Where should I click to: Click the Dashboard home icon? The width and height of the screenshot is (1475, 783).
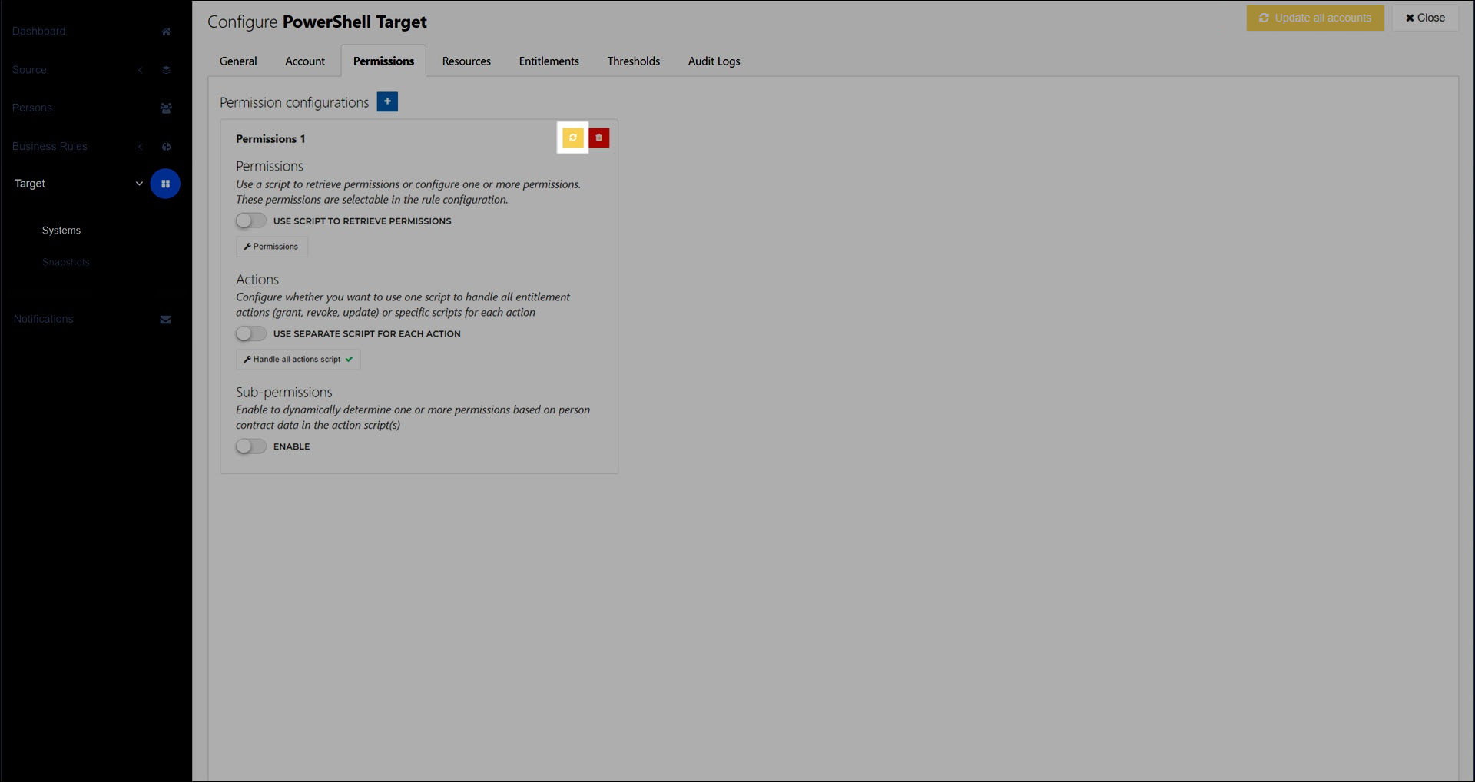(x=166, y=32)
